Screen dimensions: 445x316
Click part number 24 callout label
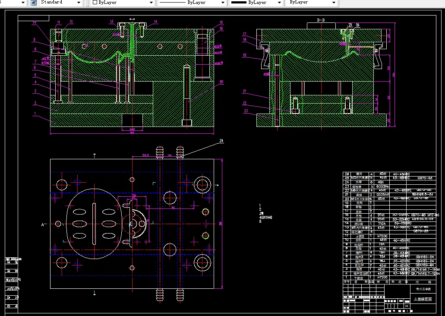pyautogui.click(x=221, y=141)
